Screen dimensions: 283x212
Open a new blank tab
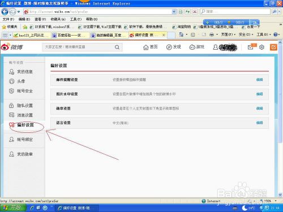171,35
